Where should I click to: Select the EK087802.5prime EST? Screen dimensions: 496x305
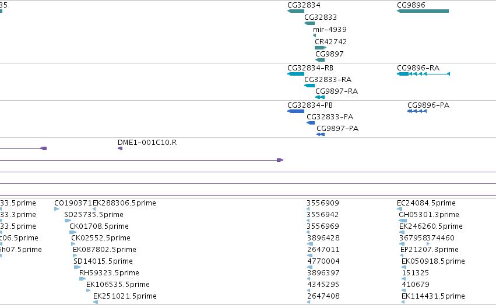(x=104, y=250)
